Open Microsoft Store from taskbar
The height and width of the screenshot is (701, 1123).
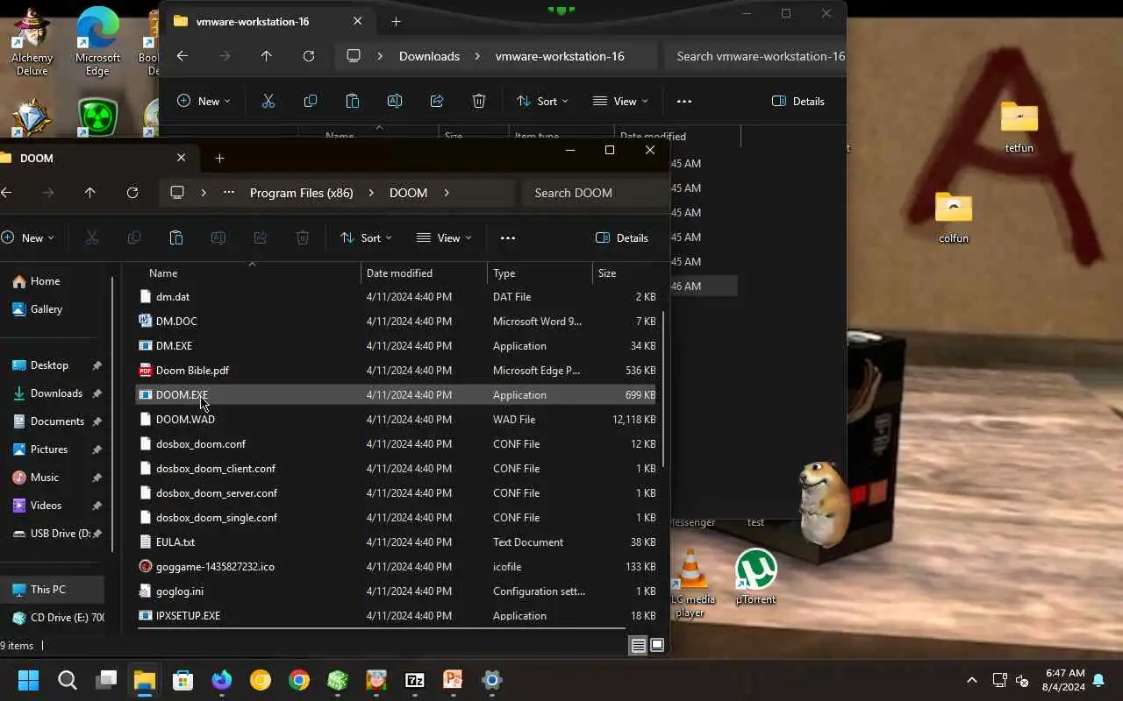[x=183, y=680]
